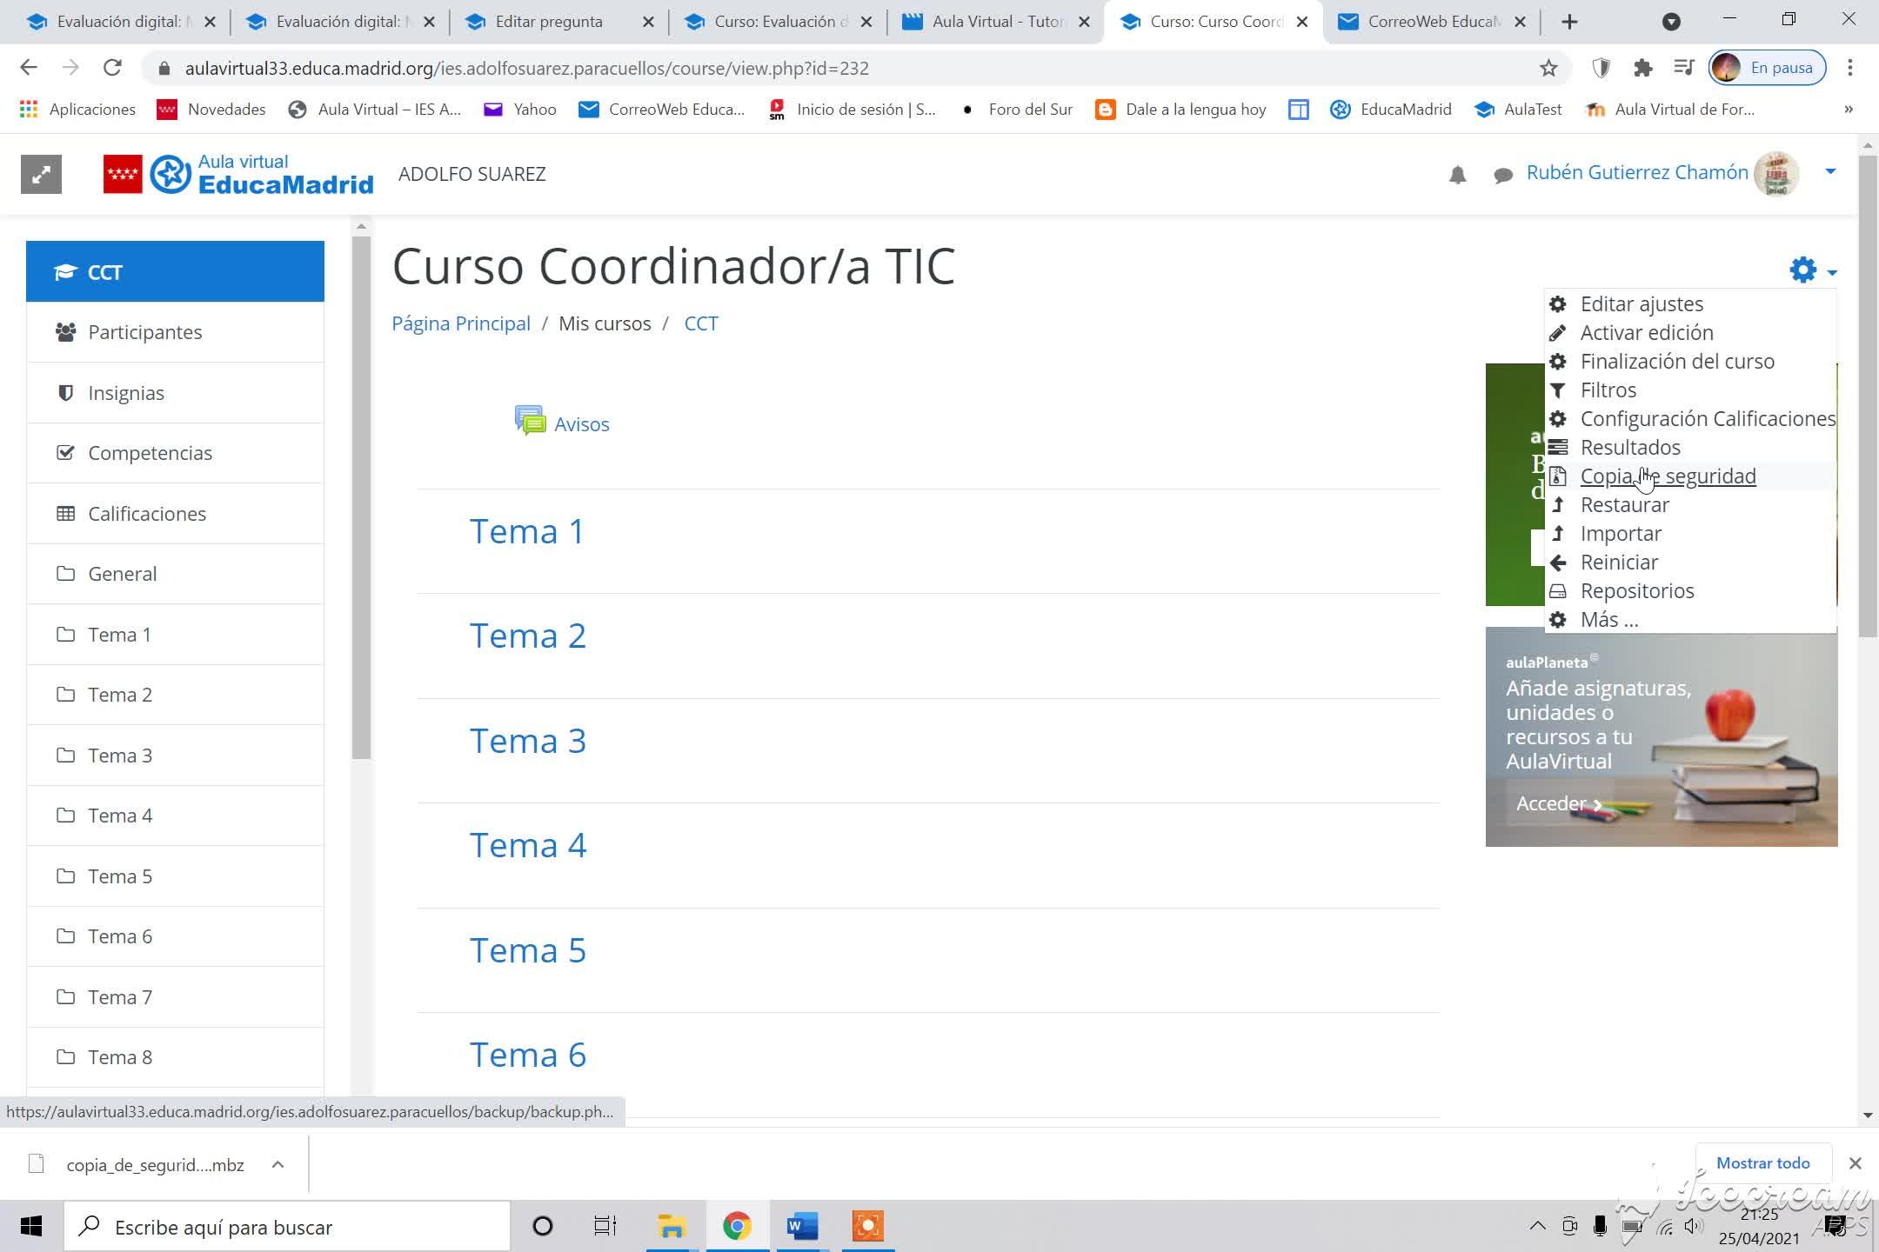Screen dimensions: 1879x1252
Task: Select Activar edición in the menu
Action: click(x=1646, y=332)
